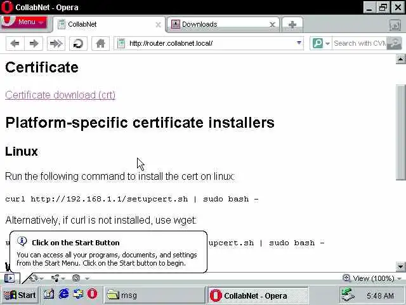
Task: Open the Windows Start button
Action: (x=20, y=295)
